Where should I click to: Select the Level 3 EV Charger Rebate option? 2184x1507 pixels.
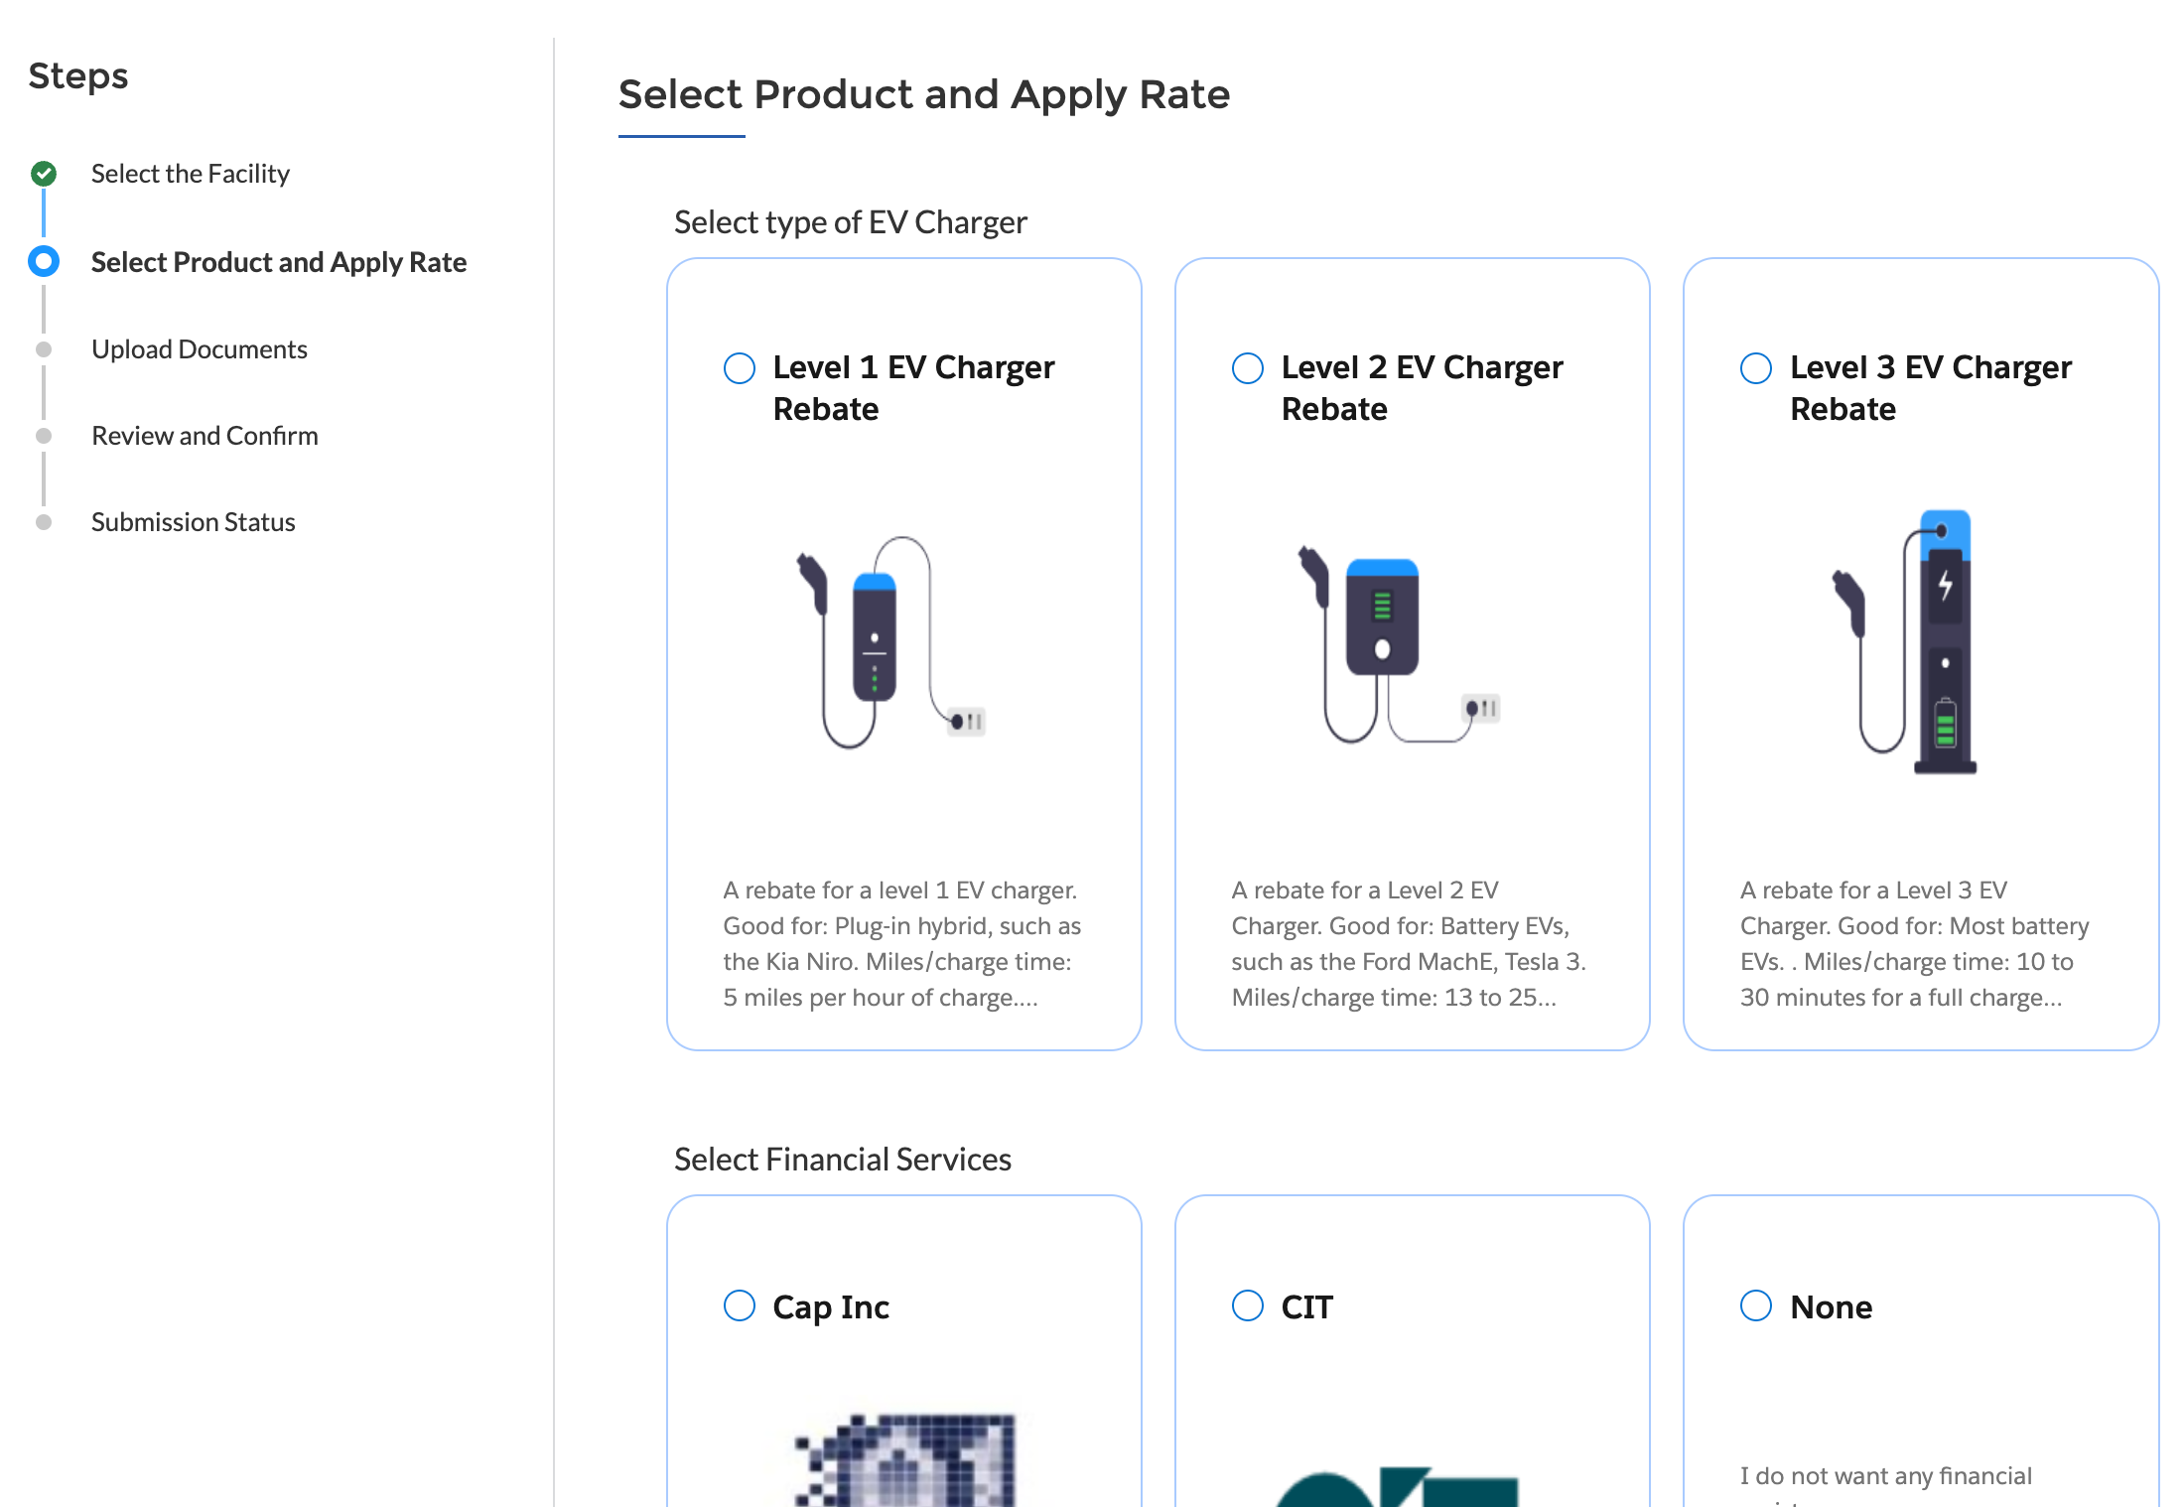[x=1755, y=367]
